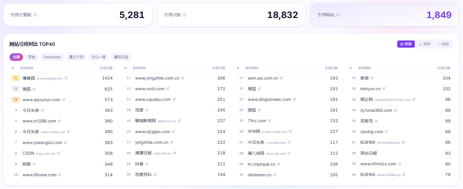Open the 引用文章数 summary card
Viewport: 463px width, 189px height.
click(x=78, y=15)
